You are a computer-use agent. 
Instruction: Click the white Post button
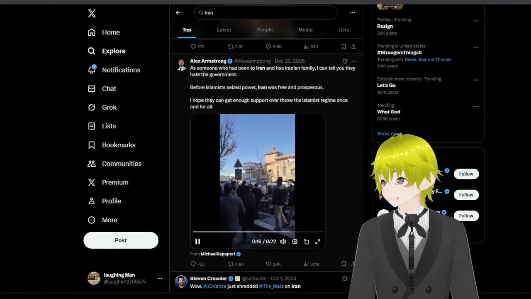tap(121, 240)
